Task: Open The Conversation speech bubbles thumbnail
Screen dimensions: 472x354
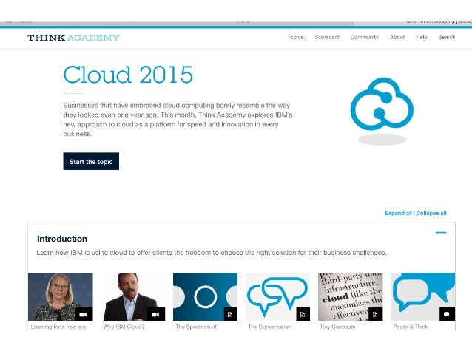Action: [277, 296]
